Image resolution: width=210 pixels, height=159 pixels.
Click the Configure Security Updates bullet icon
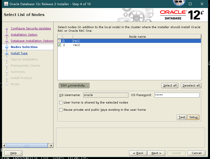(7, 29)
